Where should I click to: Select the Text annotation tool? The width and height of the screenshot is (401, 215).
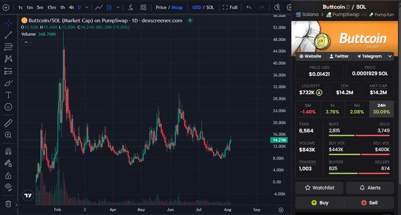[x=8, y=95]
